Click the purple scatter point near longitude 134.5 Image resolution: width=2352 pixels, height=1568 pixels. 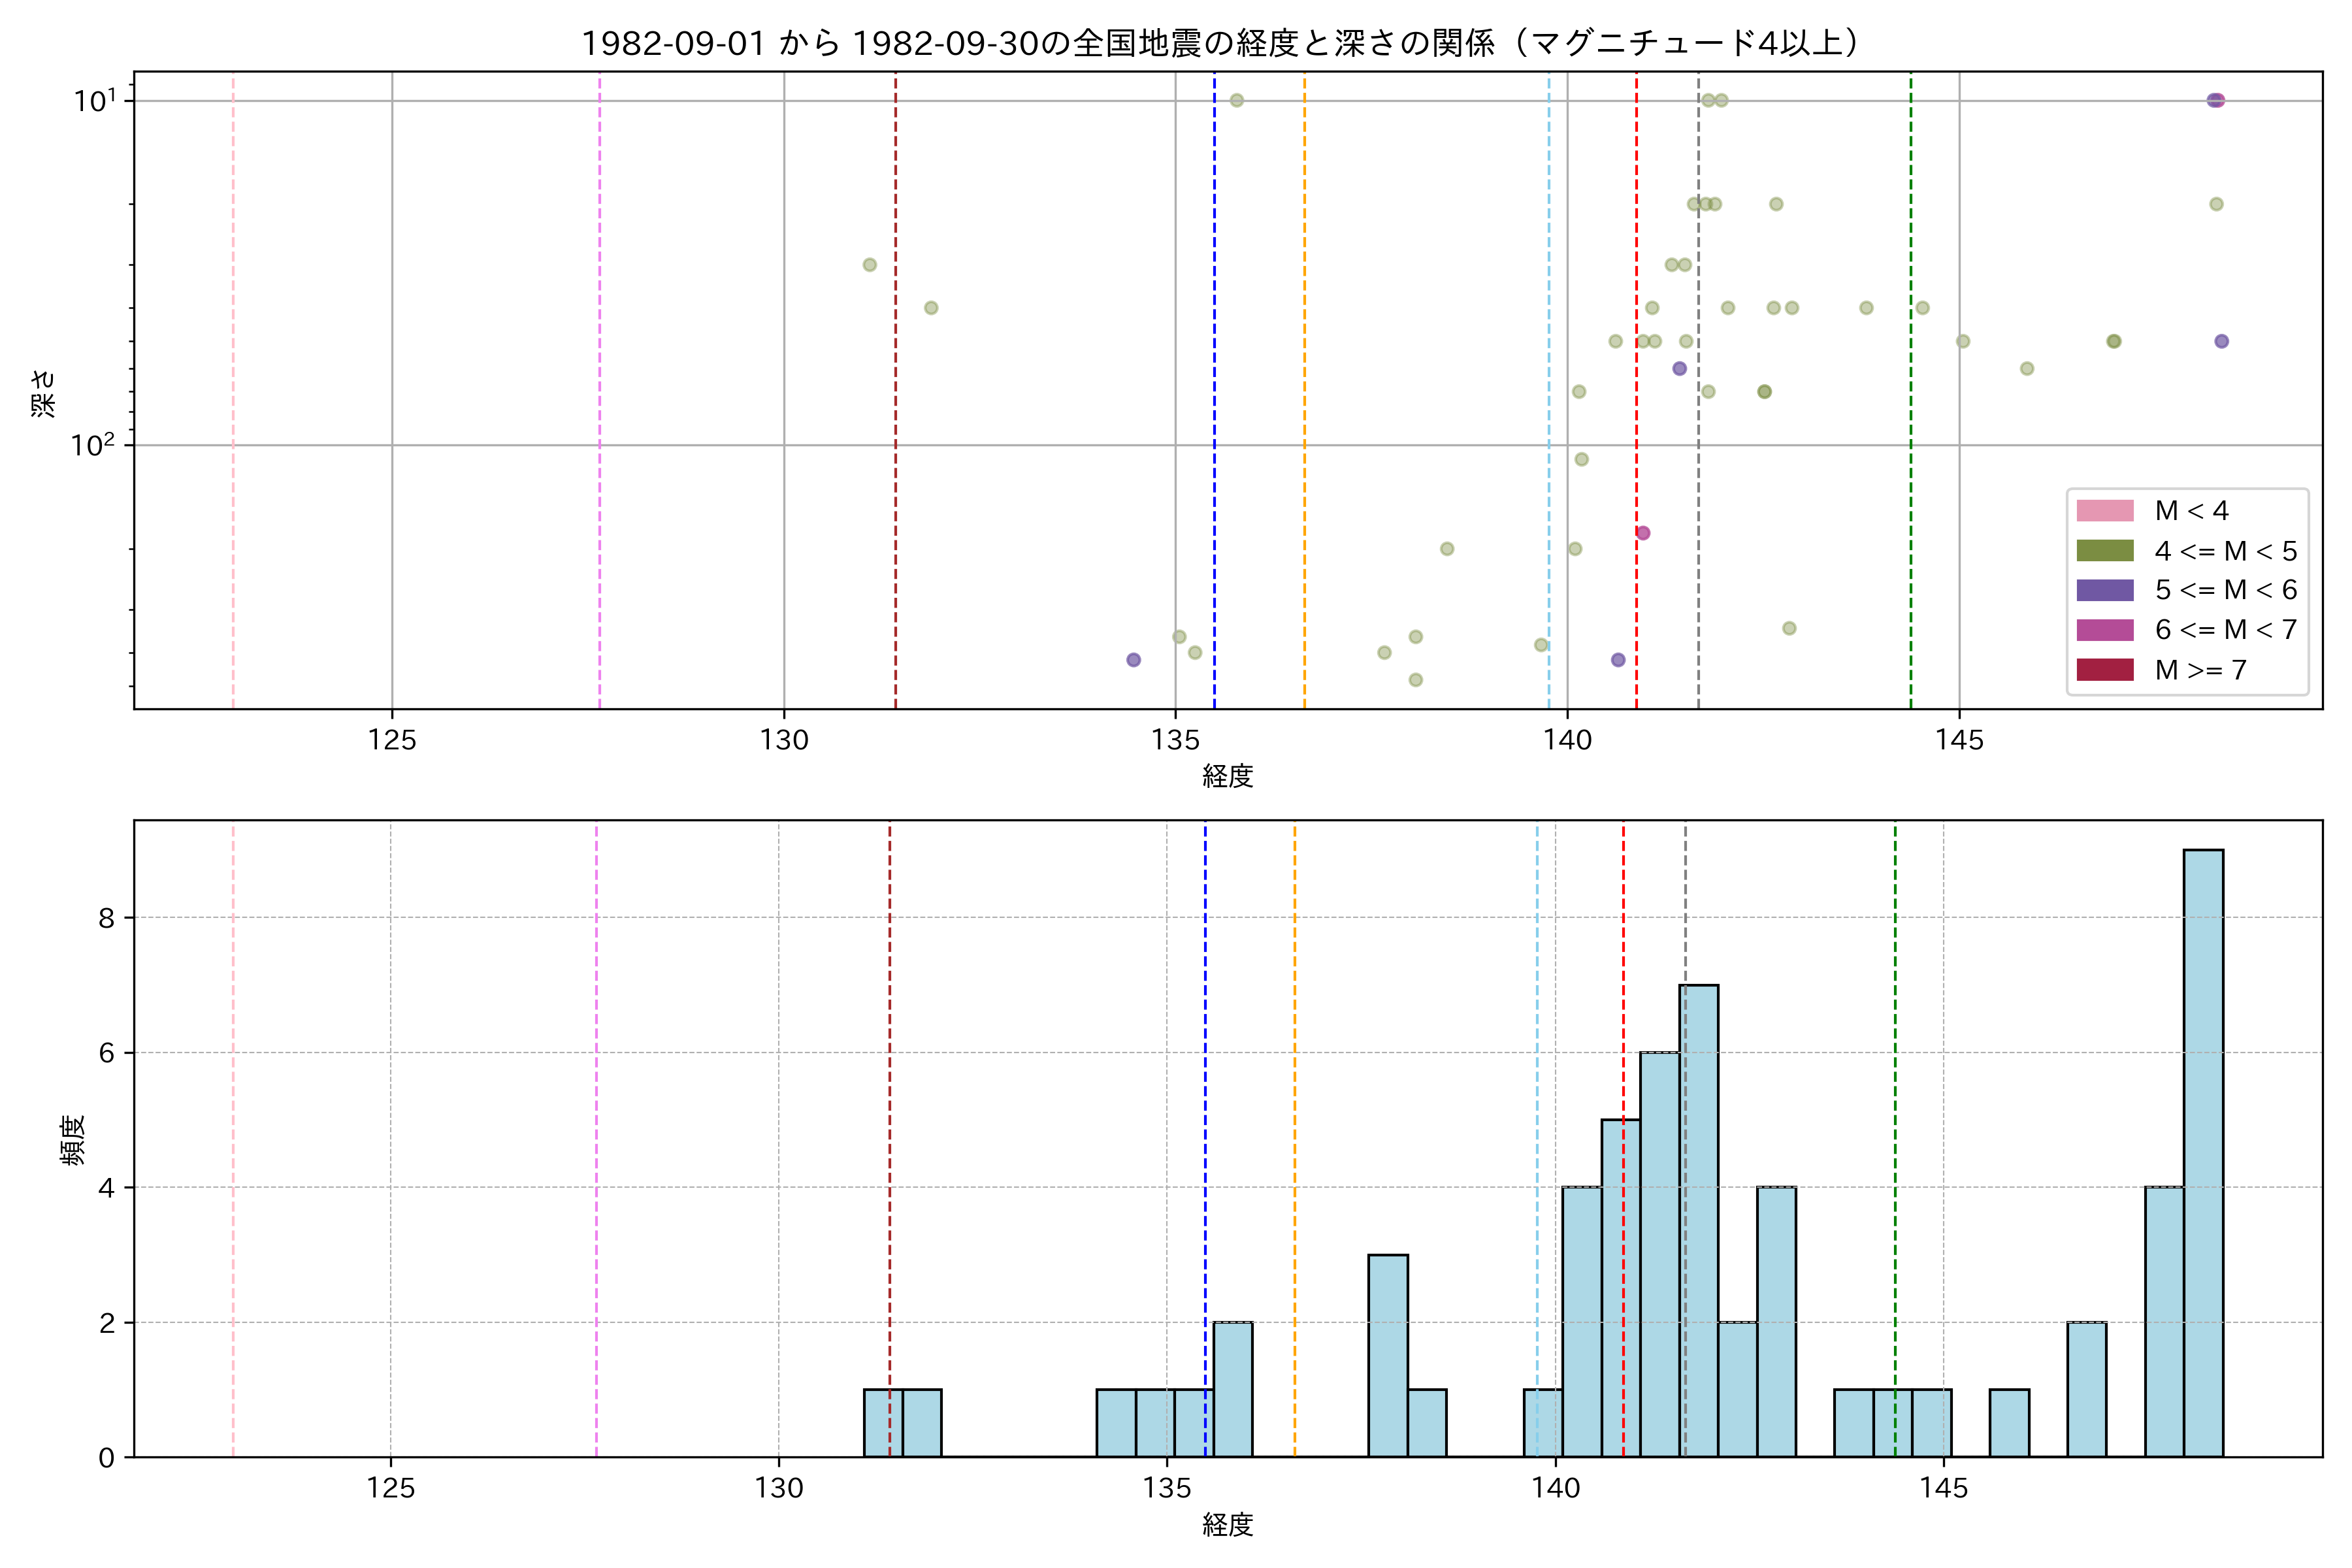point(1133,660)
